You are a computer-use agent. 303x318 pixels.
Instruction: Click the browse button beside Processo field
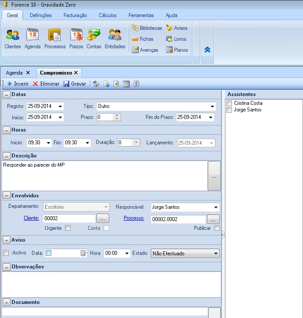213,219
